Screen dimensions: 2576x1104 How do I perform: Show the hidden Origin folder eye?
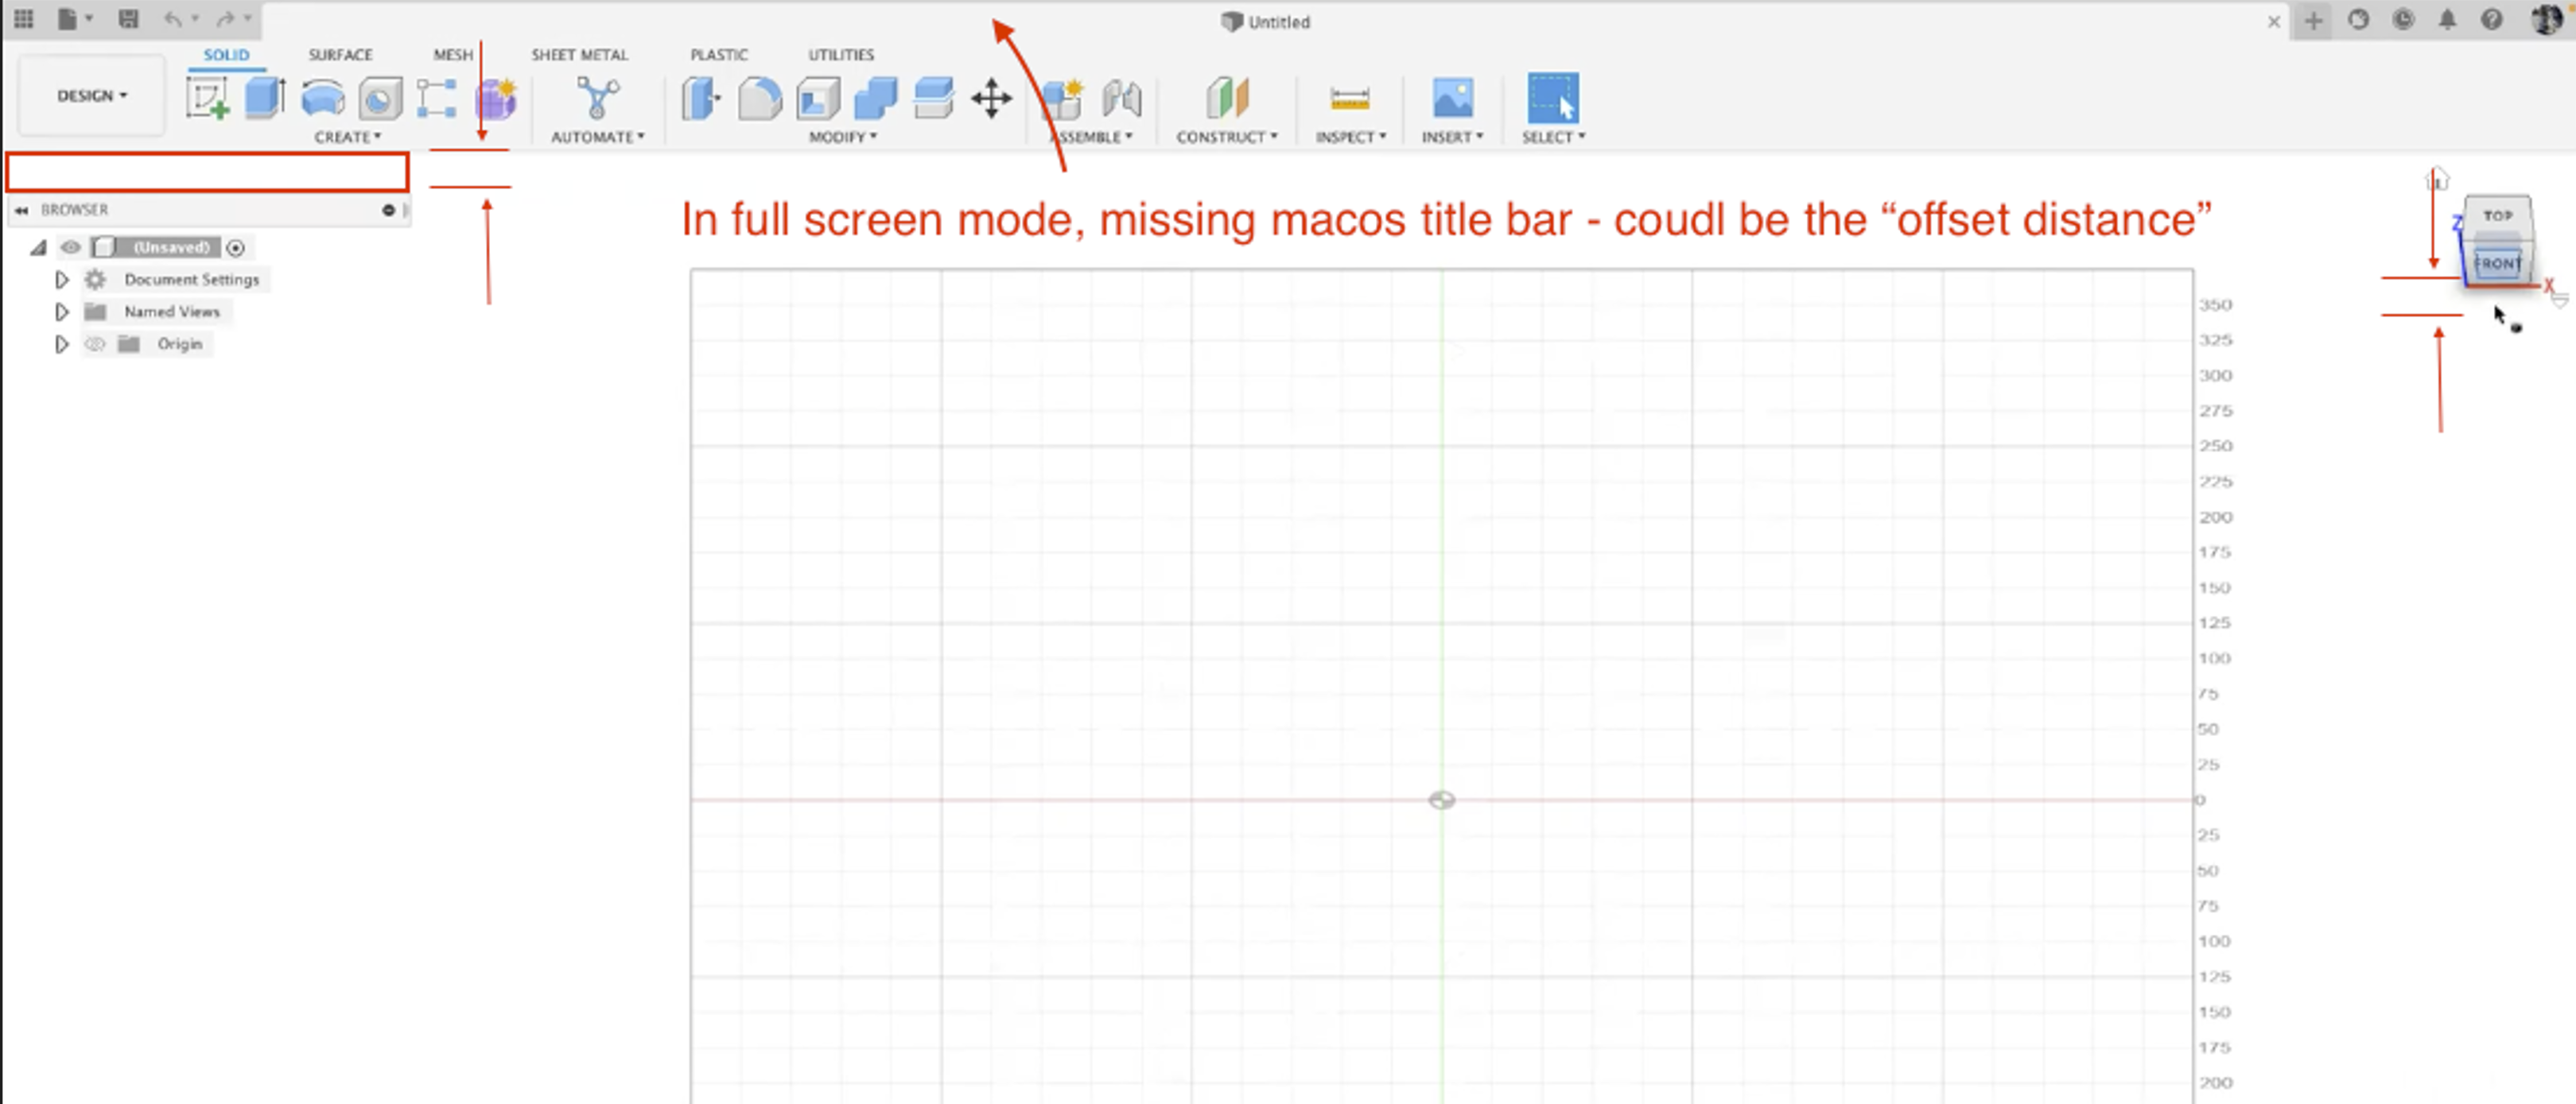point(95,343)
